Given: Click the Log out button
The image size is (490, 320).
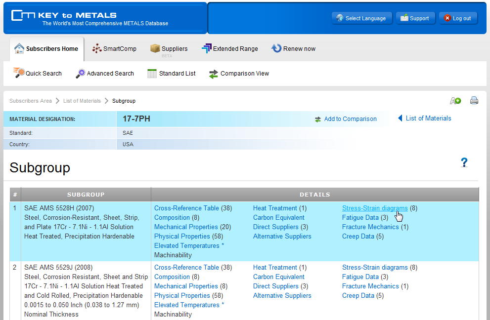Looking at the screenshot, I should 458,18.
